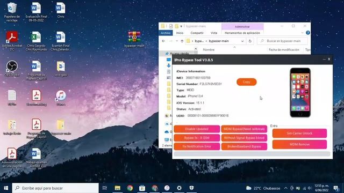The width and height of the screenshot is (344, 193).
Task: Select bypasser-main WinRAR archive on desktop
Action: (x=134, y=39)
